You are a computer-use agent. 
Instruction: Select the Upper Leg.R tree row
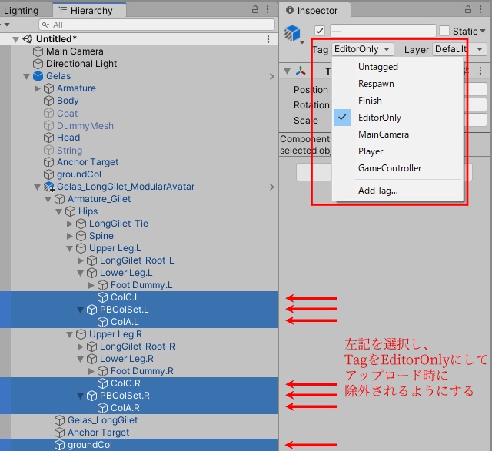[138, 334]
